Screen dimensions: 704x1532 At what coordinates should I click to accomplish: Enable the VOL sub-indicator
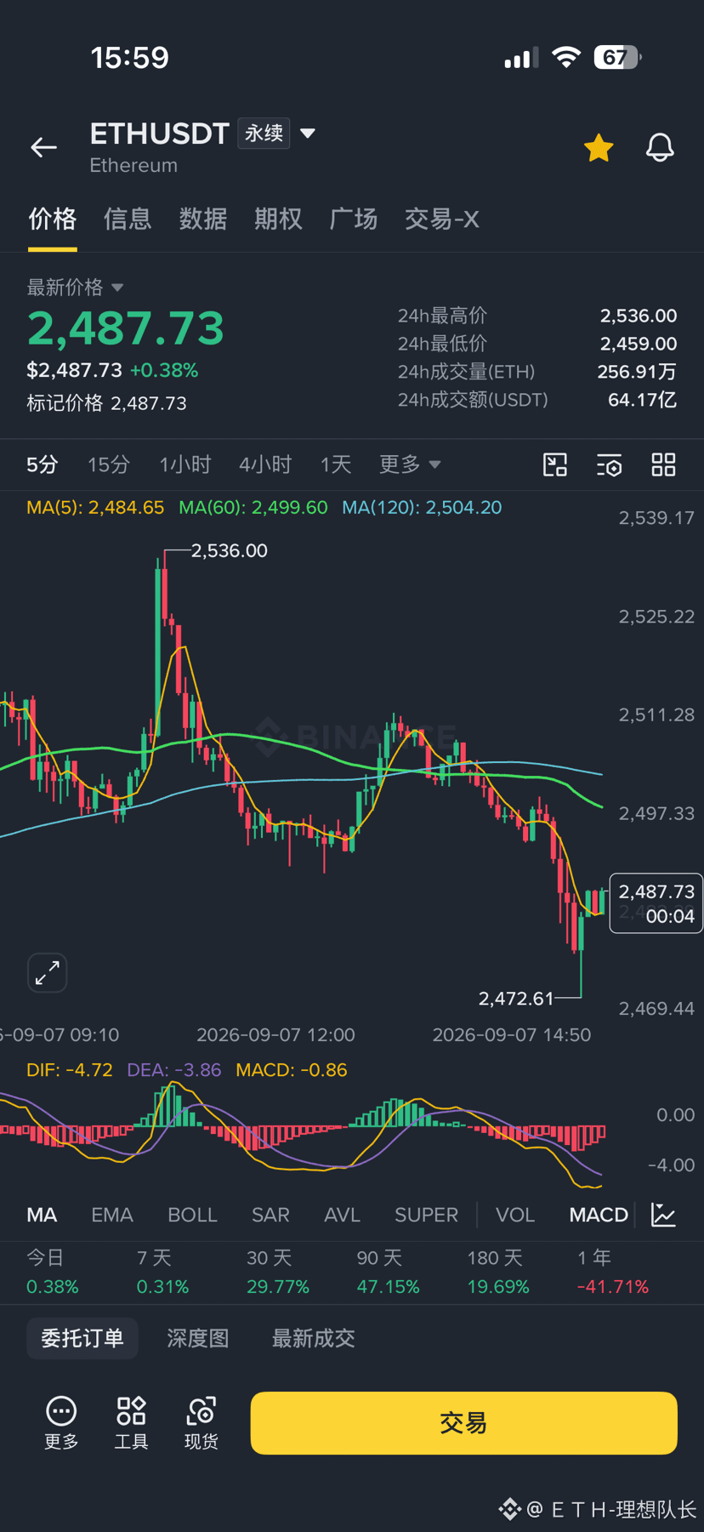click(x=515, y=1215)
